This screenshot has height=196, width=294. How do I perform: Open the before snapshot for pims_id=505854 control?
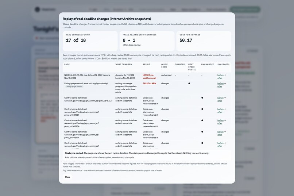coord(220,120)
